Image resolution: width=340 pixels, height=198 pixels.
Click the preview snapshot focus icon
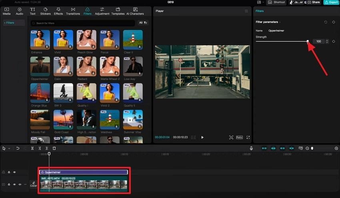[231, 137]
